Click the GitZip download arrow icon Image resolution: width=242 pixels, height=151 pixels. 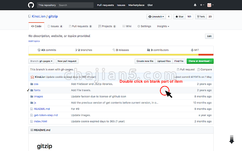[x=231, y=139]
